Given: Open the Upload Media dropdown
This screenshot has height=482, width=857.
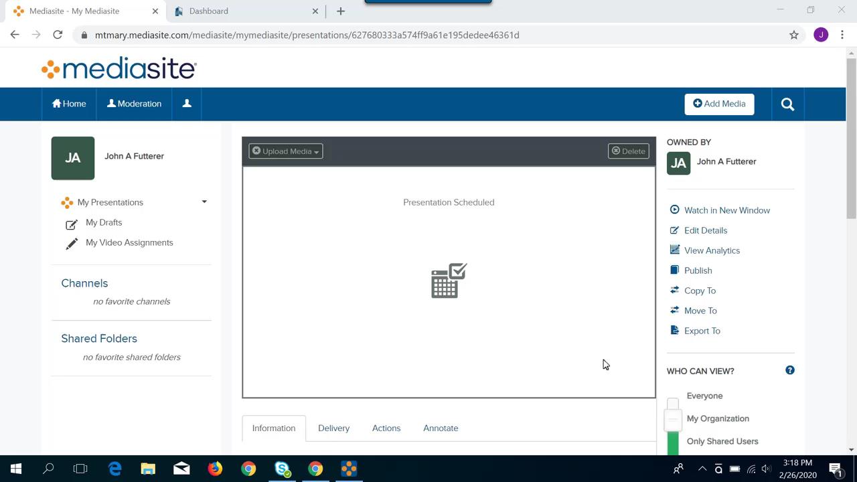Looking at the screenshot, I should click(x=286, y=151).
